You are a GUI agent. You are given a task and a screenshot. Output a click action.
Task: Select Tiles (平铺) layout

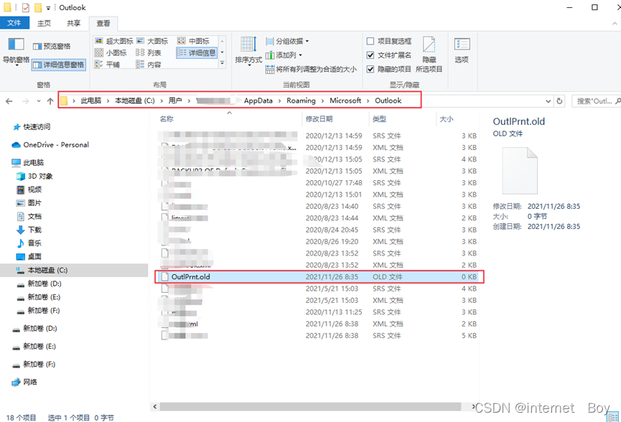107,64
